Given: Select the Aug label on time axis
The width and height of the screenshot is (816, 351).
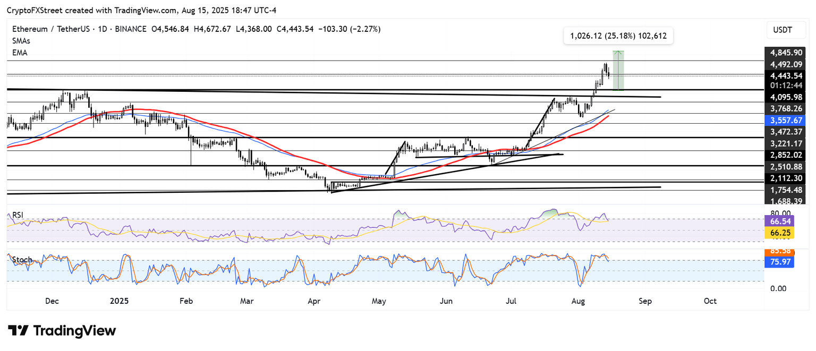Looking at the screenshot, I should (579, 301).
